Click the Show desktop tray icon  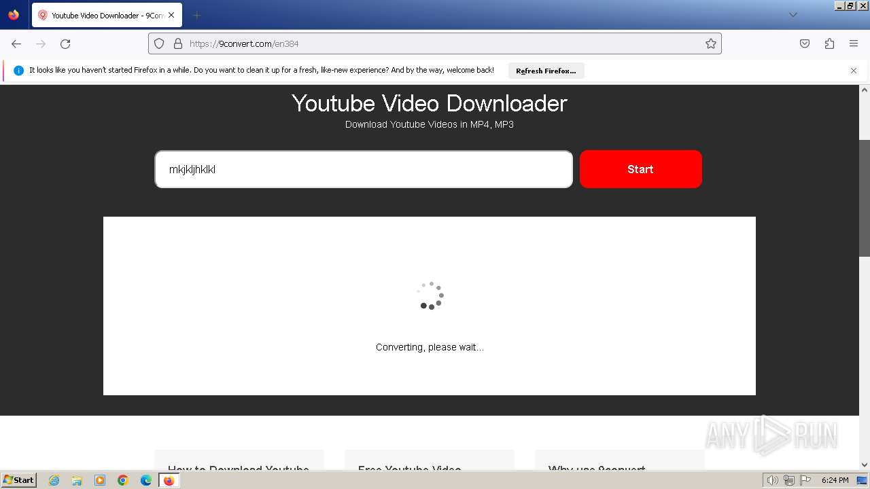click(x=862, y=480)
